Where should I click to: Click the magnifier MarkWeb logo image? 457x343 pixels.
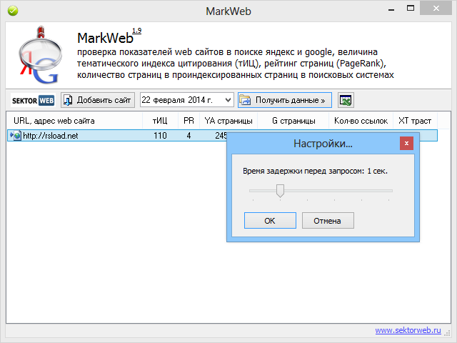coord(40,55)
